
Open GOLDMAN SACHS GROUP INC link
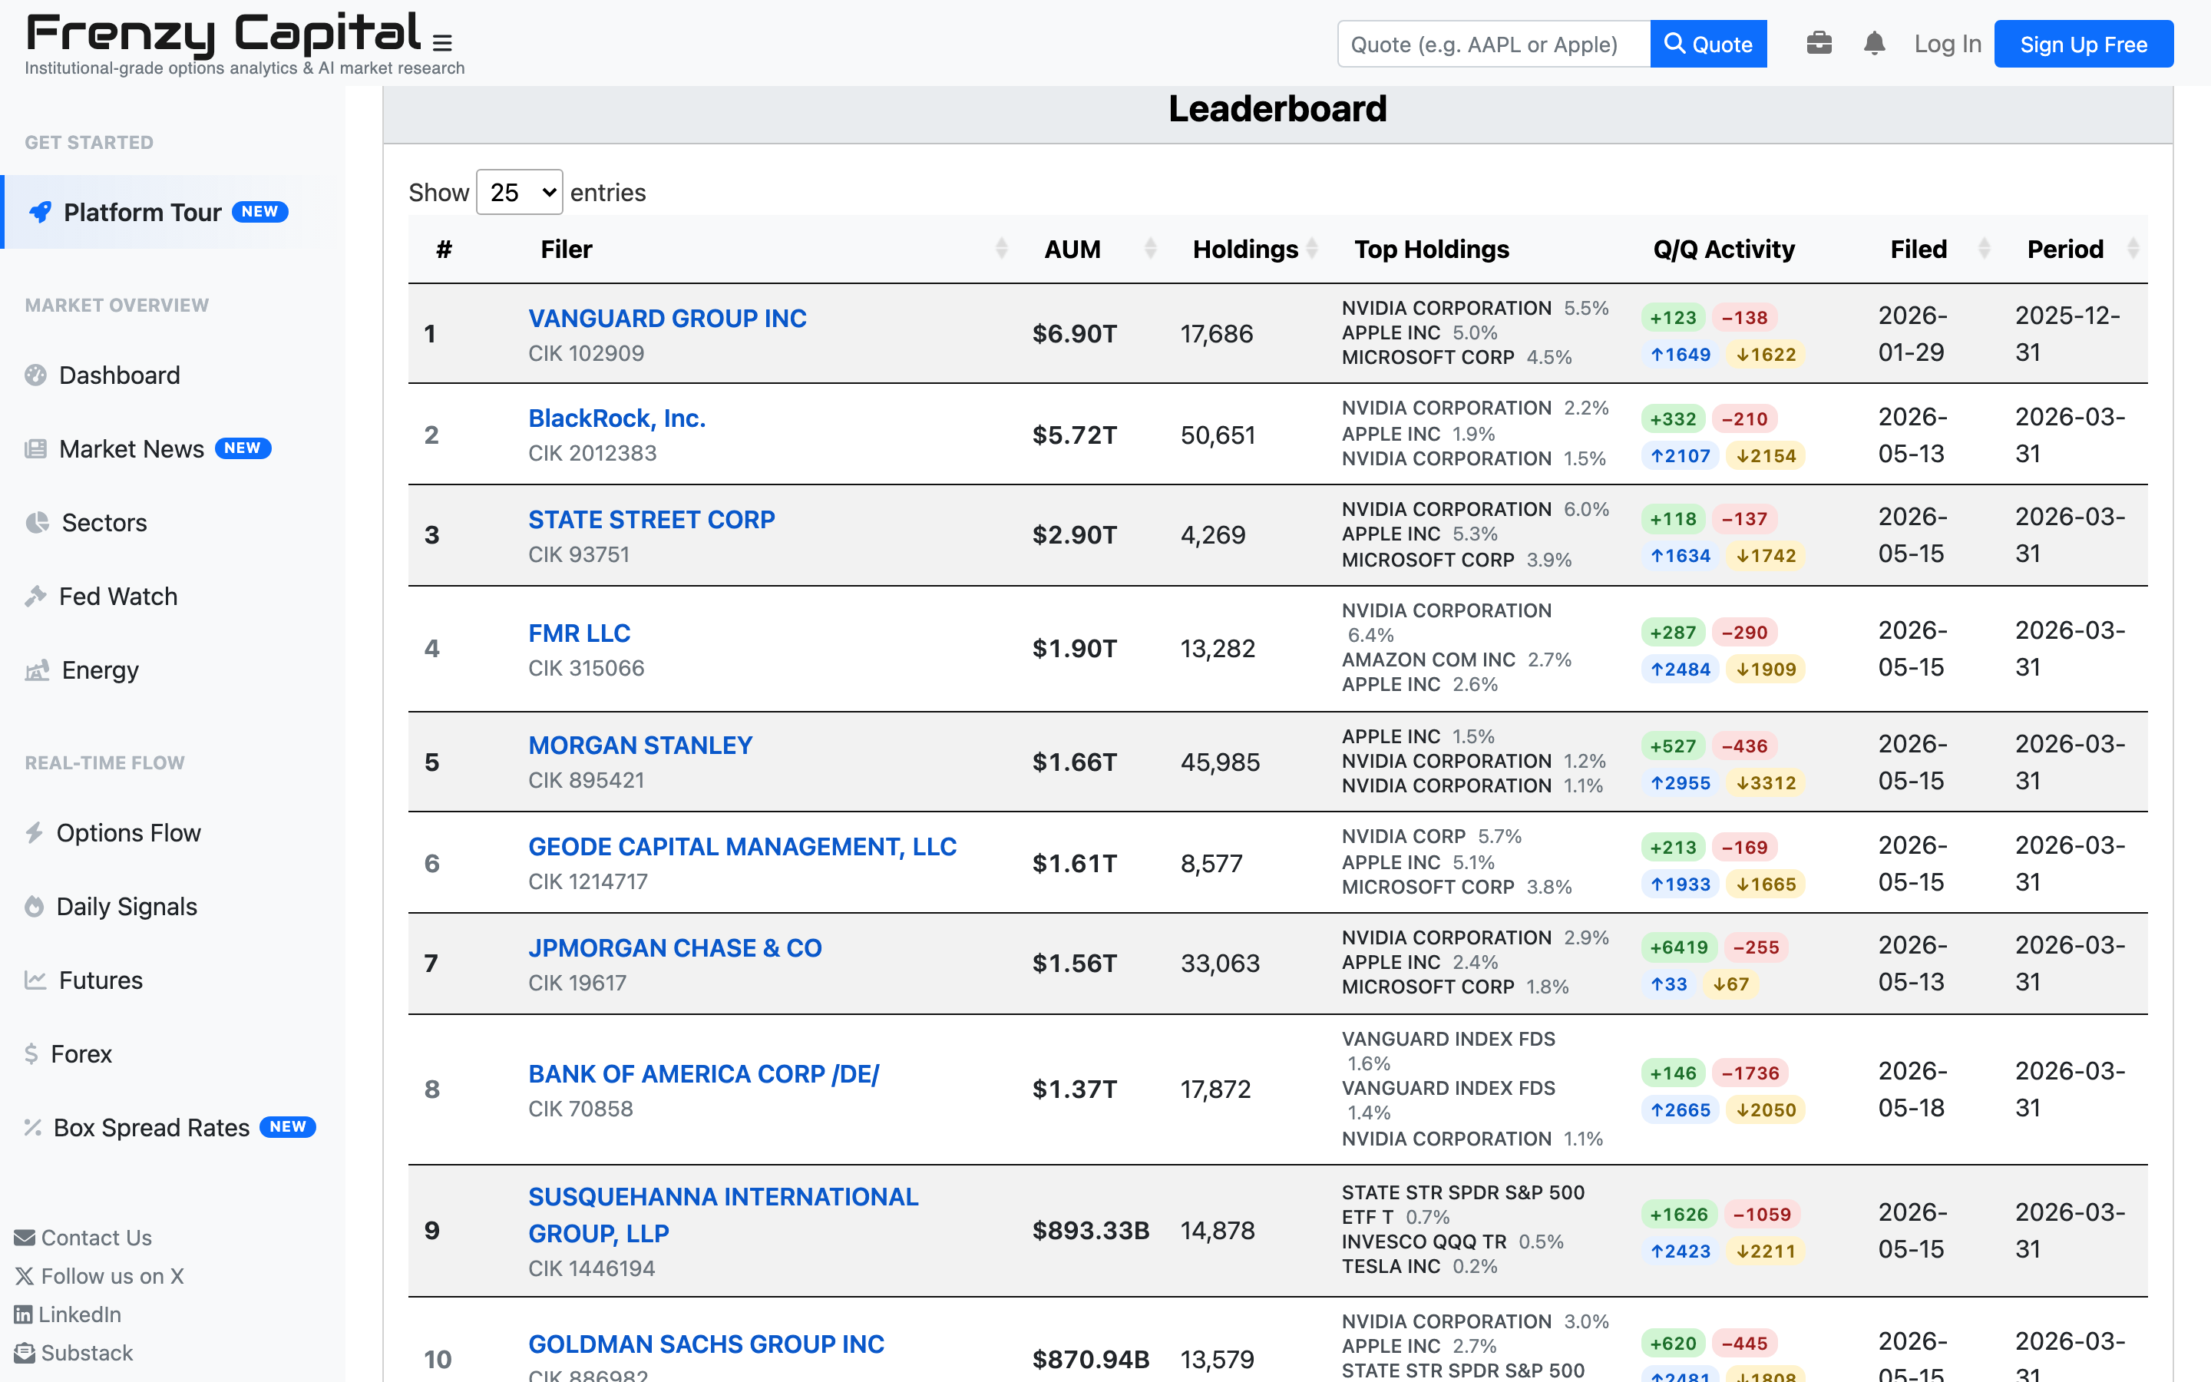pos(706,1344)
